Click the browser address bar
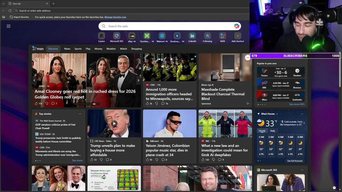 [131, 11]
